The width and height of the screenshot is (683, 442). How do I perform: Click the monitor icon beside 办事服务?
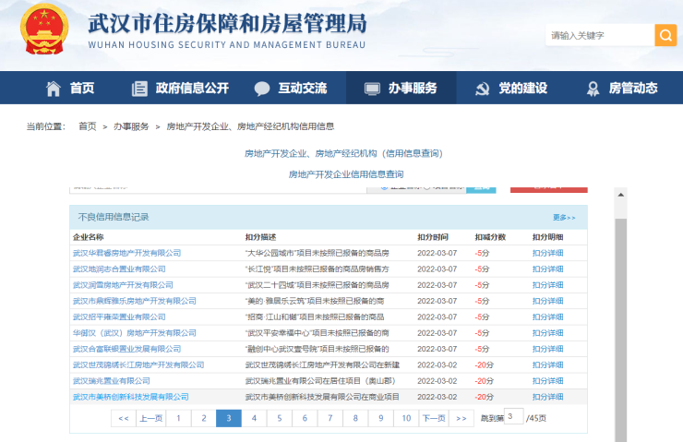point(372,89)
